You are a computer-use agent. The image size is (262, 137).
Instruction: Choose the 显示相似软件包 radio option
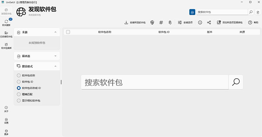tap(19, 100)
